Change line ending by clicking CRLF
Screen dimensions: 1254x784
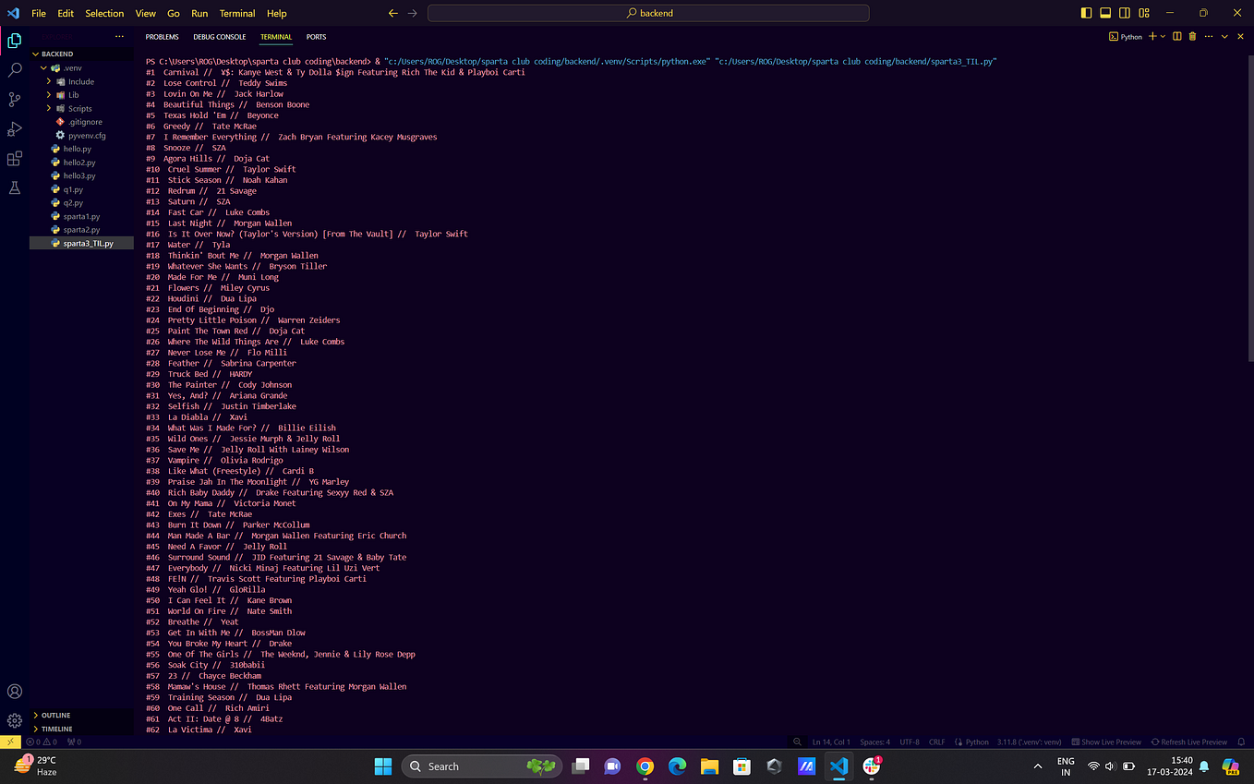[936, 742]
